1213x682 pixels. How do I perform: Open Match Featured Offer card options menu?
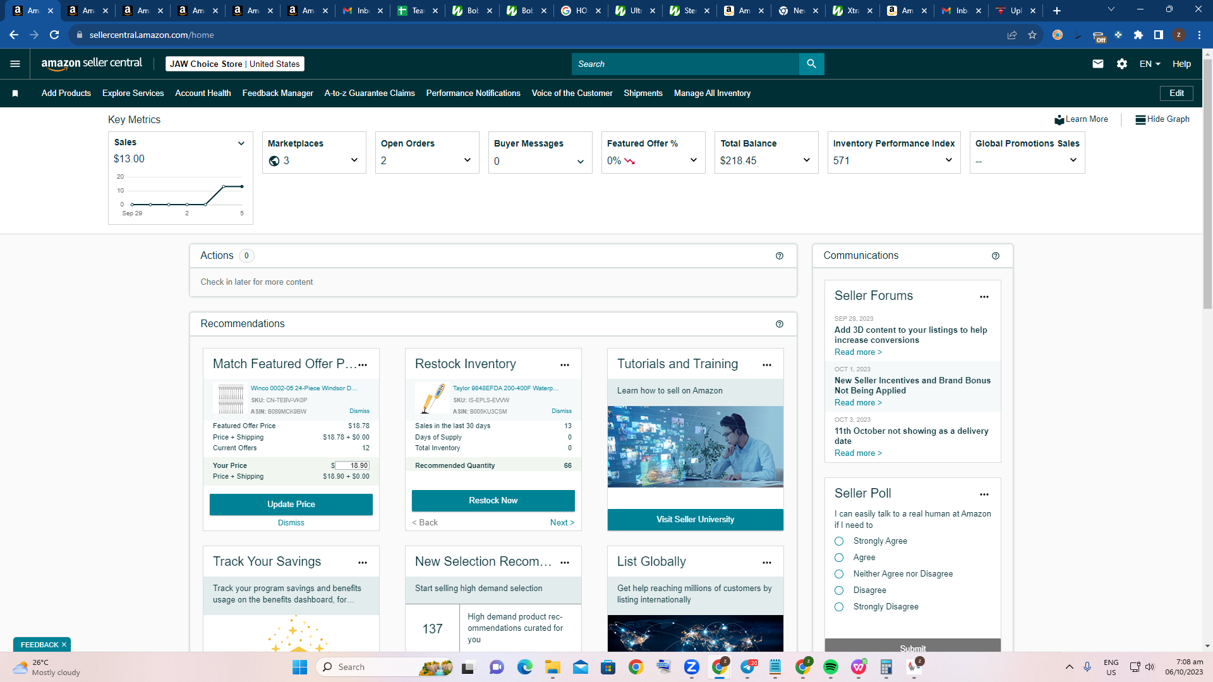(363, 365)
